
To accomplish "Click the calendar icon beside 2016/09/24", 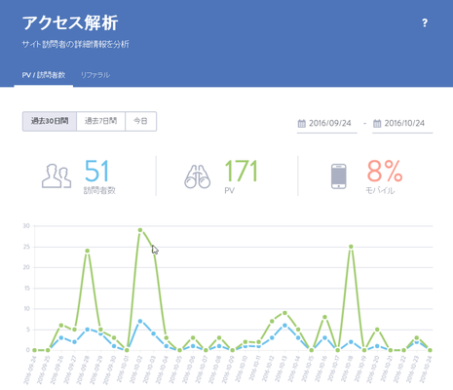I will [x=302, y=124].
